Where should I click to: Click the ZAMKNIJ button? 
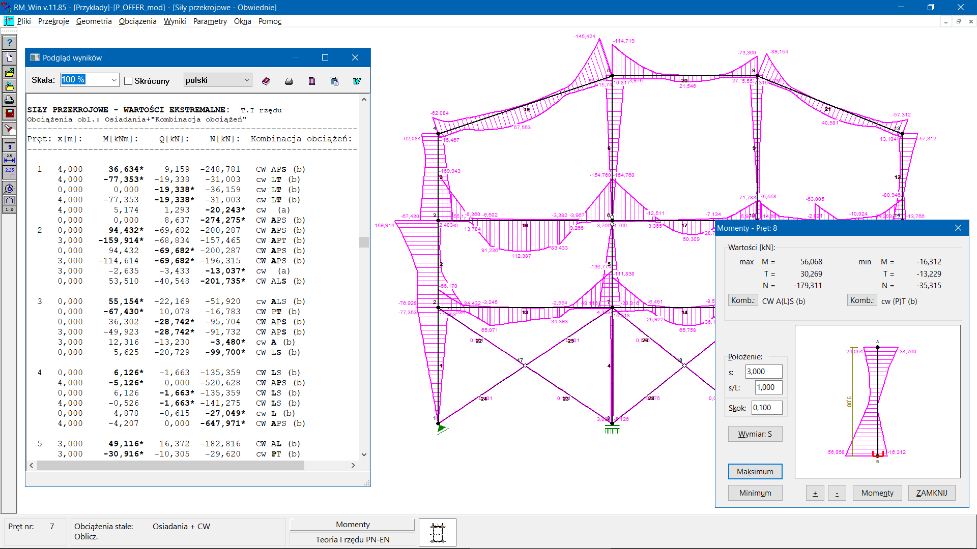point(932,493)
